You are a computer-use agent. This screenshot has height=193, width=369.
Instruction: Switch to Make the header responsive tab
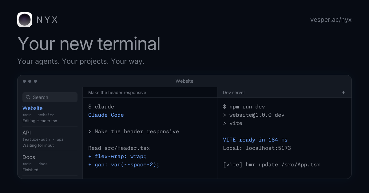pyautogui.click(x=117, y=93)
